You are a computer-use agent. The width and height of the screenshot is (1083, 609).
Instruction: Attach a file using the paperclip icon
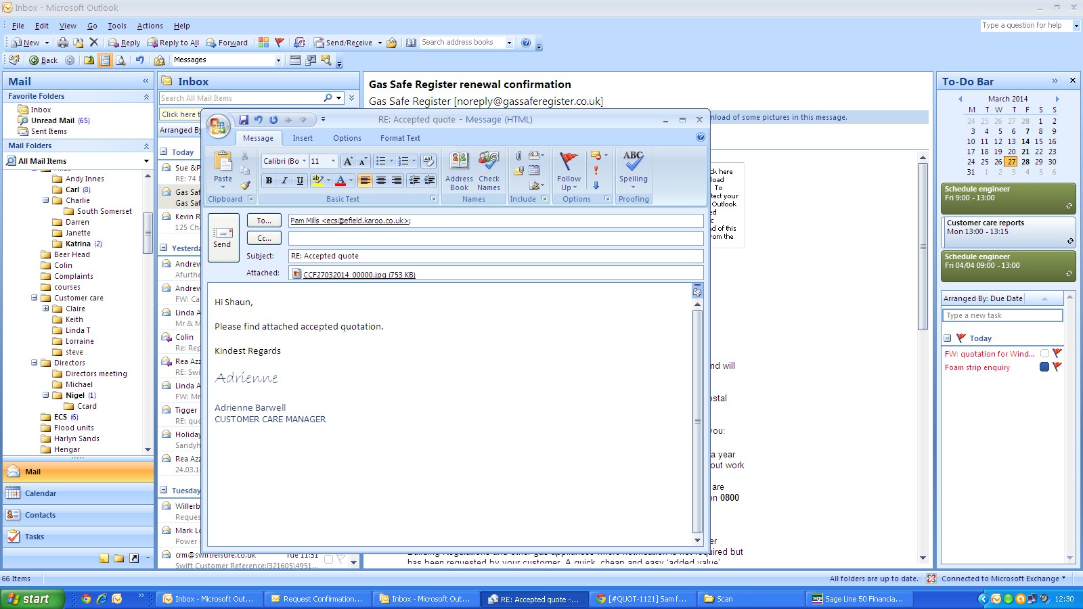pyautogui.click(x=518, y=156)
